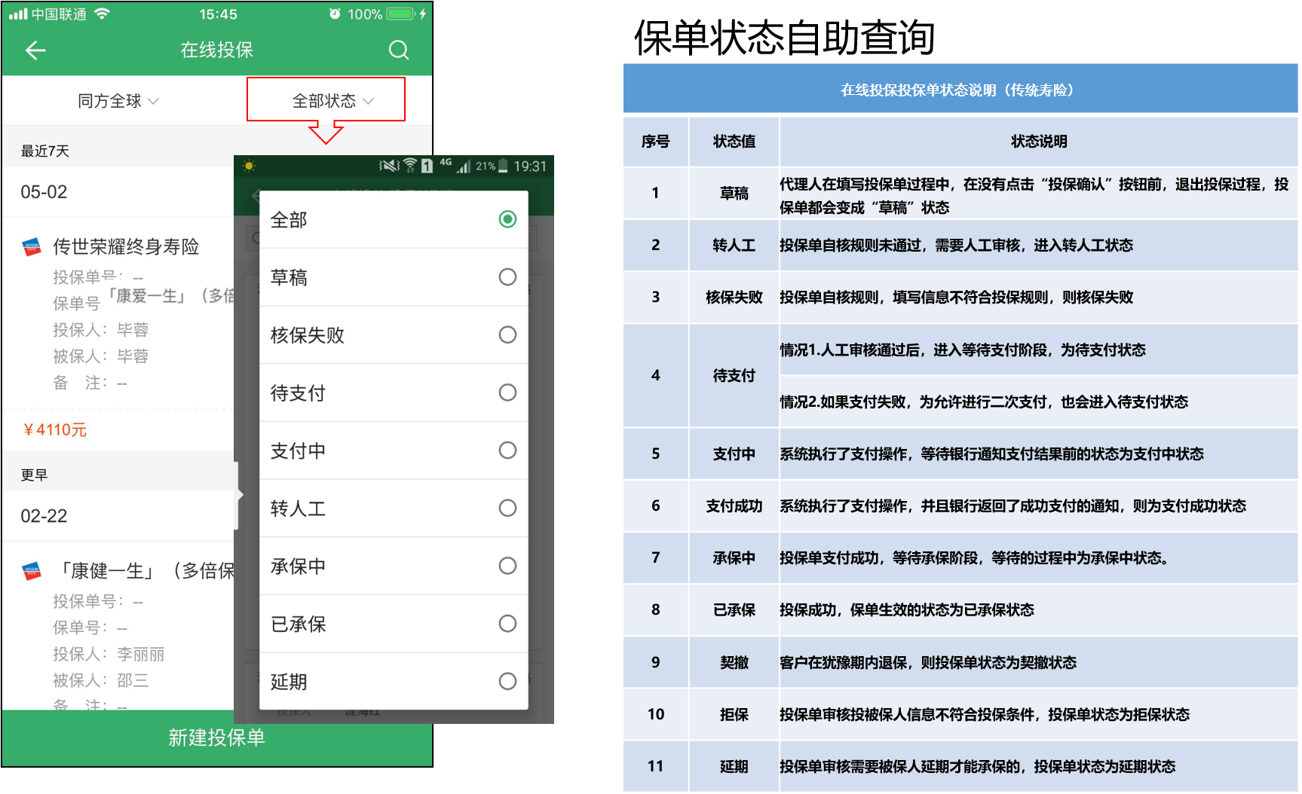Tap the battery icon in status bar
Screen dimensions: 1302x794
pyautogui.click(x=402, y=14)
